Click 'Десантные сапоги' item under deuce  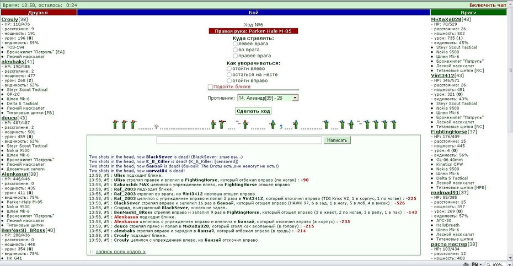(25, 169)
